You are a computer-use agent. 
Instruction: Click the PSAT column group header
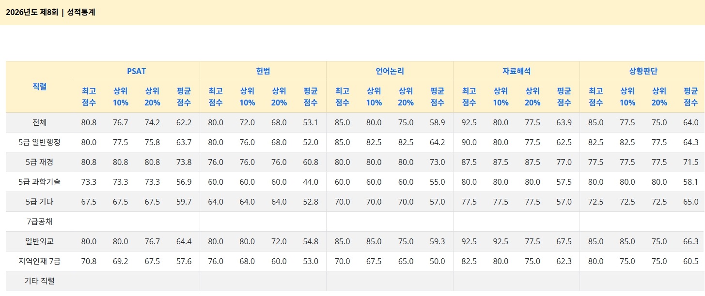(136, 71)
